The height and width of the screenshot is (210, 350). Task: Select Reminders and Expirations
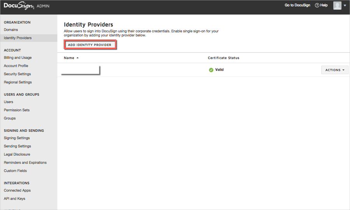coord(25,162)
